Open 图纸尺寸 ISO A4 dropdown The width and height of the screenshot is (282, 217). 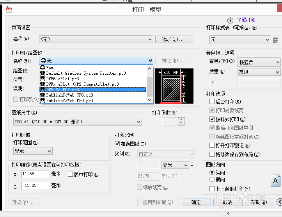point(78,122)
